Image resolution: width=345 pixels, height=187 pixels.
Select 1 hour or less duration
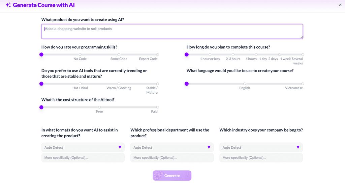click(210, 54)
